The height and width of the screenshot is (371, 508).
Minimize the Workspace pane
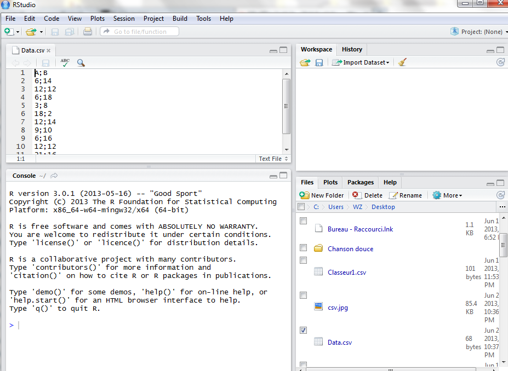[x=490, y=50]
